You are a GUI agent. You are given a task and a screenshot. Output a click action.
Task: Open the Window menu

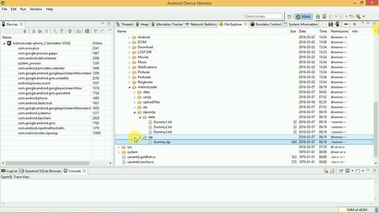[x=36, y=9]
